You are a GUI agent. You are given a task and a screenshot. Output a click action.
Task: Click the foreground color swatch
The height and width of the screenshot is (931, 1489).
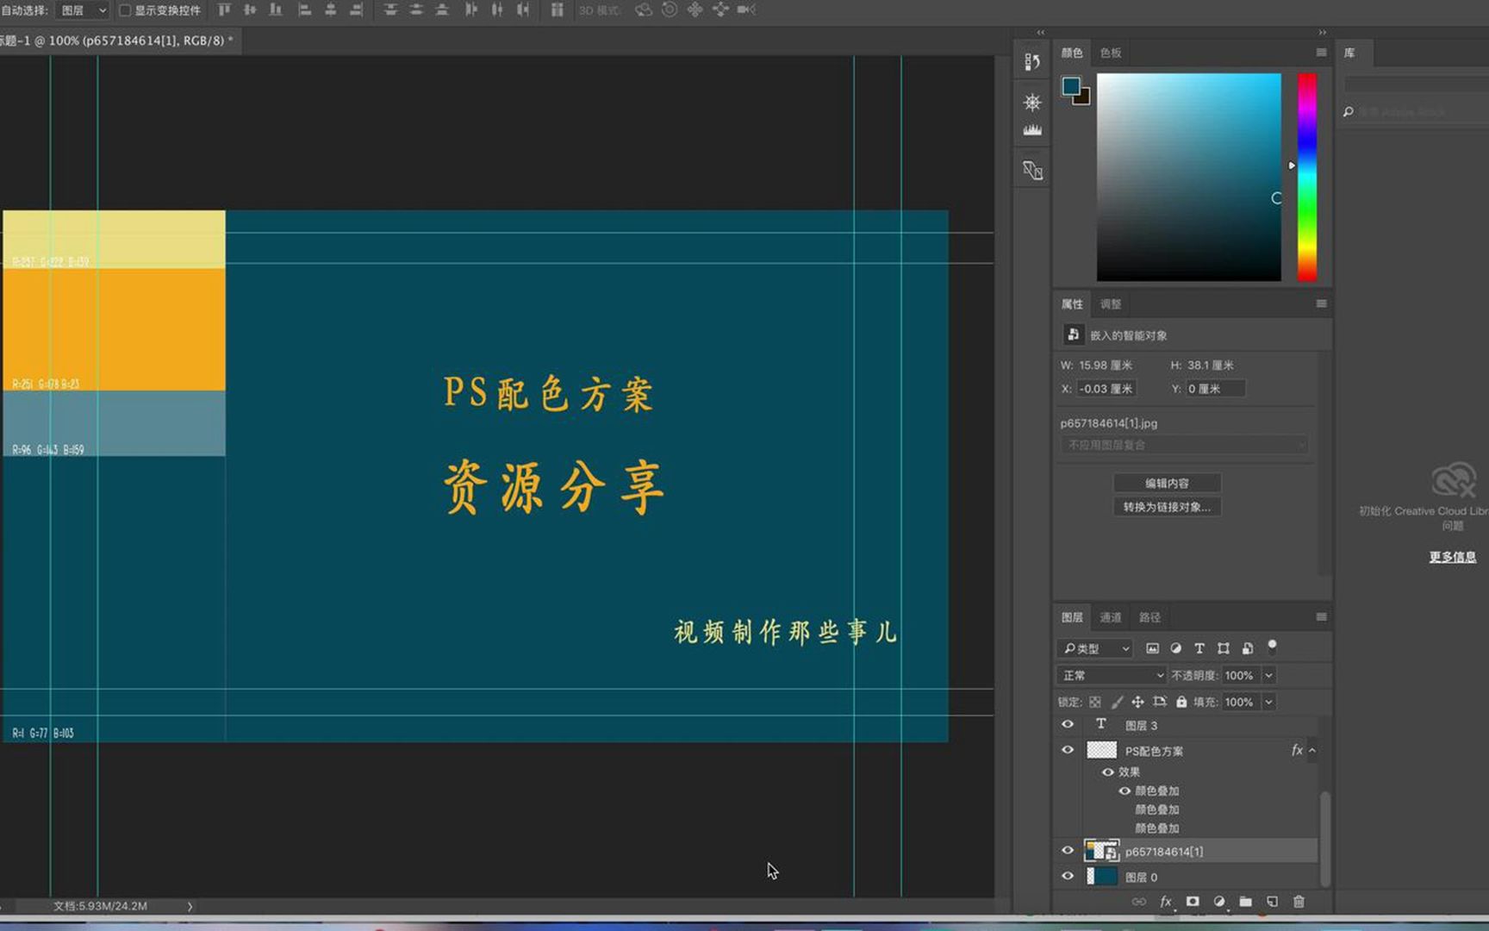pos(1071,86)
